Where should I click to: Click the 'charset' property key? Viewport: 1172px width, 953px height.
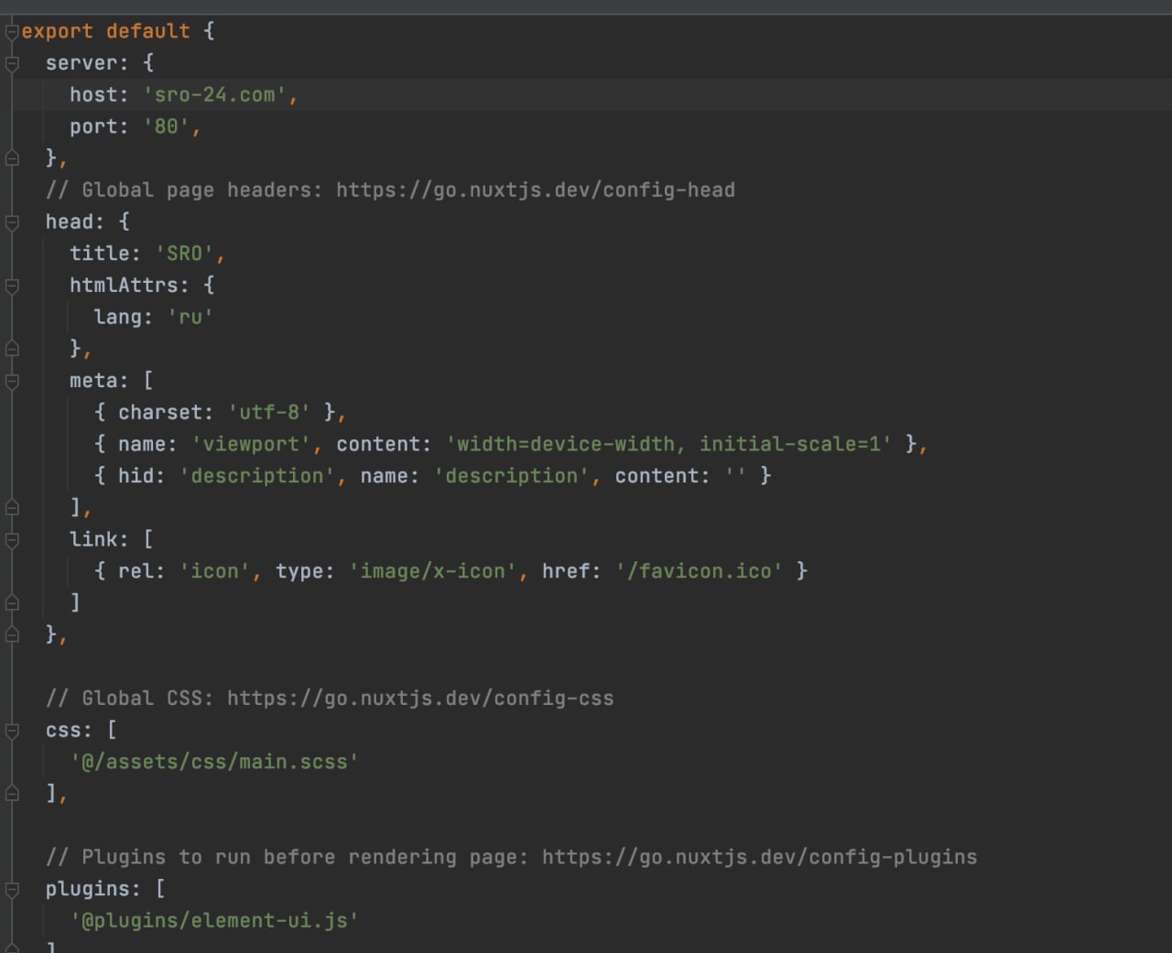click(x=160, y=413)
